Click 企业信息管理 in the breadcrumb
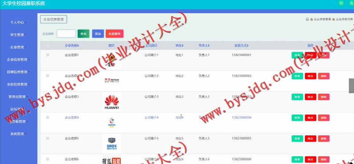Image resolution: width=354 pixels, height=164 pixels. (x=322, y=20)
